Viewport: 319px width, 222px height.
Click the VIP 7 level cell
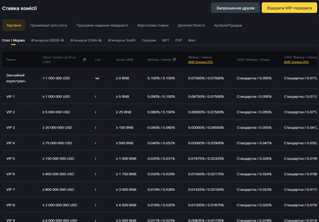click(11, 189)
